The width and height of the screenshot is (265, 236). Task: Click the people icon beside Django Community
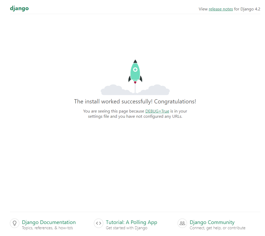[182, 223]
